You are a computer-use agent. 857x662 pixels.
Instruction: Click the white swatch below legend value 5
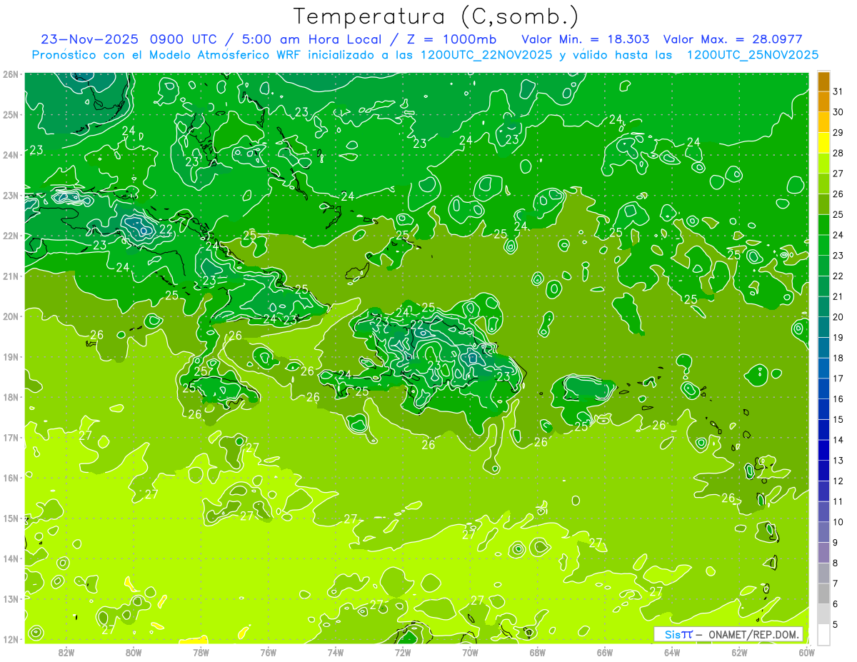[x=823, y=634]
